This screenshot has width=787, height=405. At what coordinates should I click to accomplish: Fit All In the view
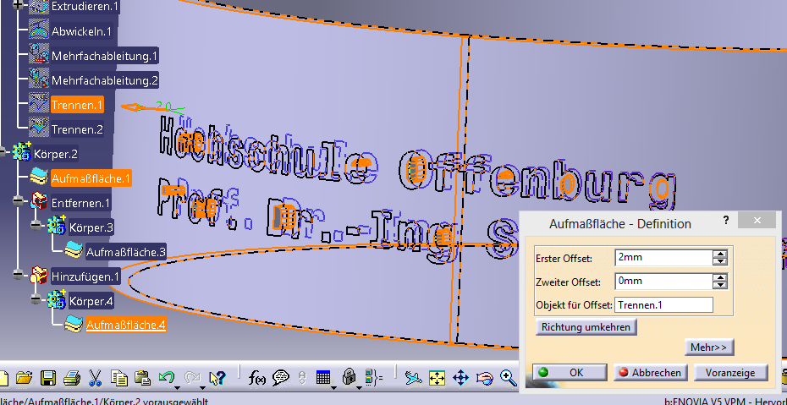coord(438,377)
